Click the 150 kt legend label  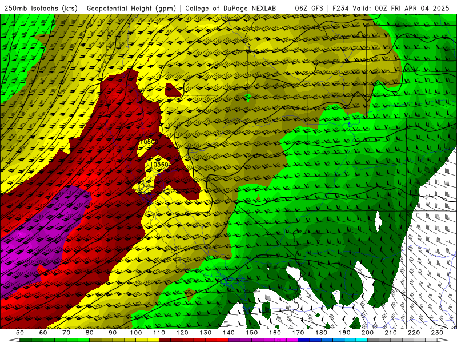(x=252, y=333)
